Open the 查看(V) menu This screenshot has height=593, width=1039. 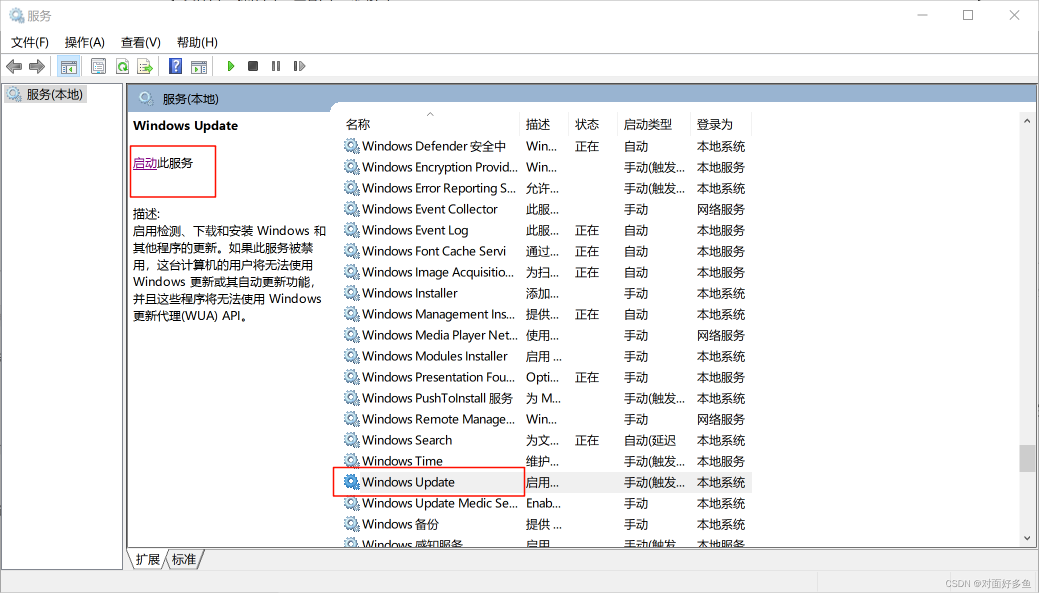[x=140, y=42]
